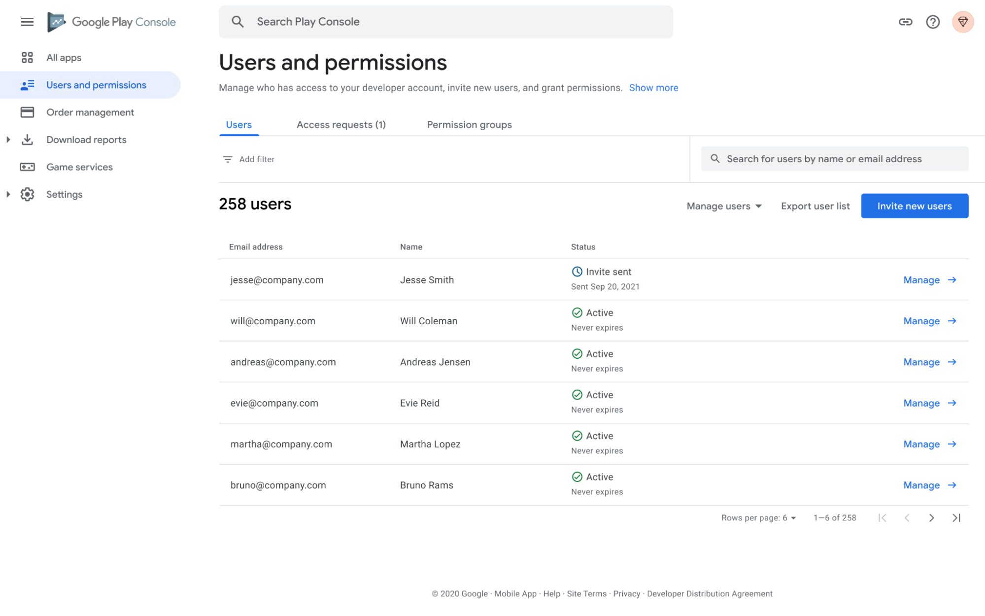Click the search magnifier icon in console

coord(238,21)
